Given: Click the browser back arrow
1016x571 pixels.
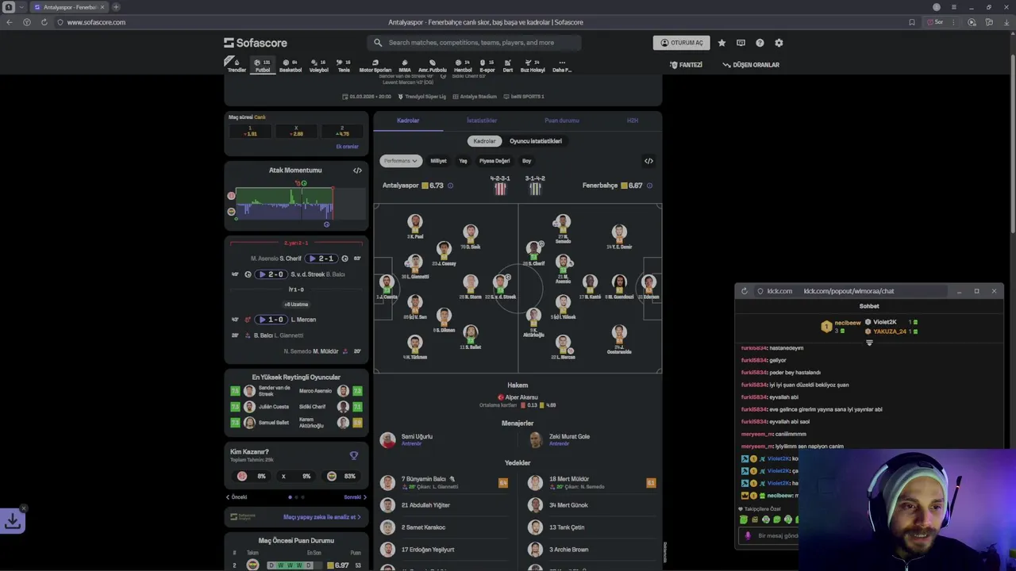Looking at the screenshot, I should coord(10,22).
